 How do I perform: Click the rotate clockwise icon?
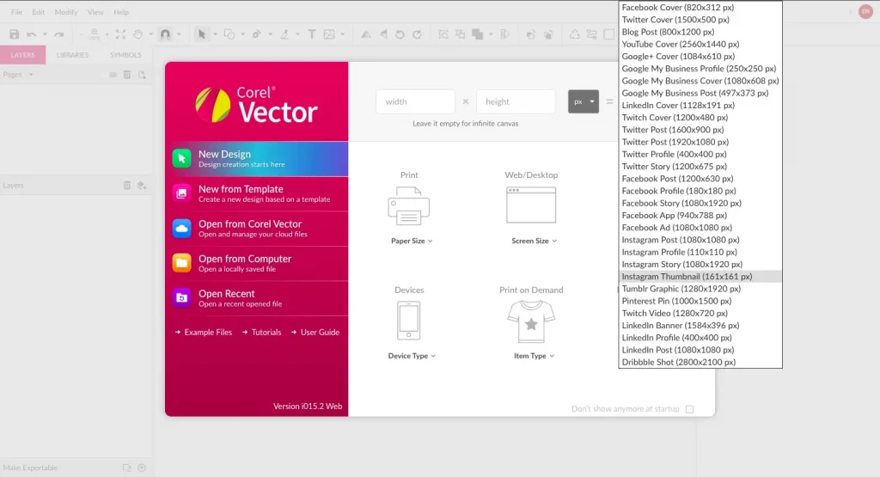pyautogui.click(x=417, y=34)
